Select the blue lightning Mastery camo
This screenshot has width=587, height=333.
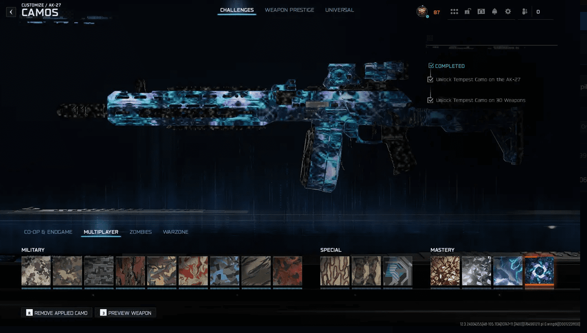[x=508, y=271]
